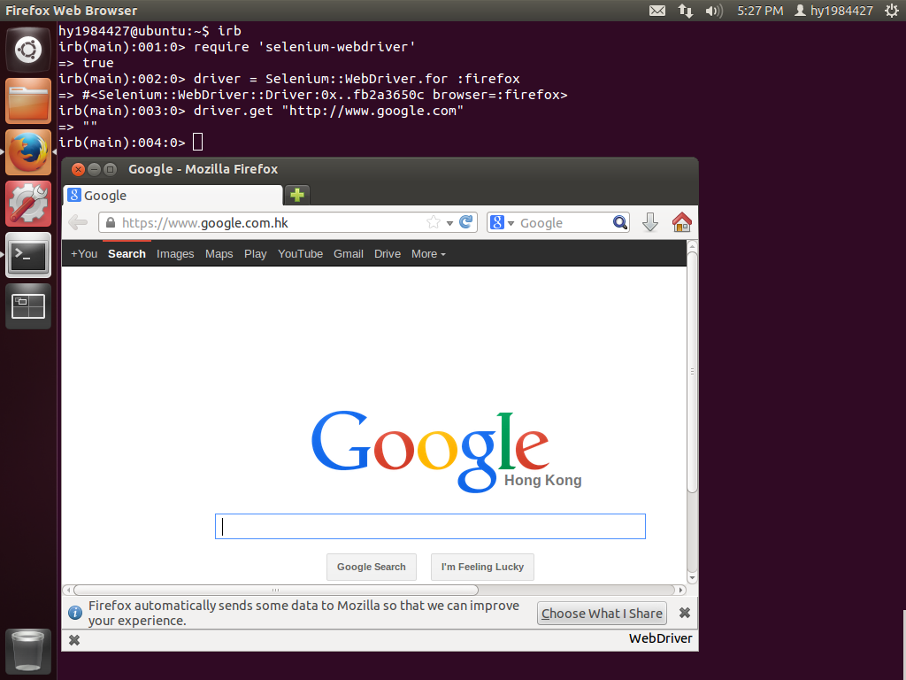Click the padlock site identity icon
This screenshot has height=680, width=906.
pyautogui.click(x=110, y=222)
